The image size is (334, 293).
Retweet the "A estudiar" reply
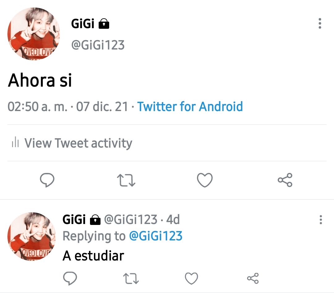(x=131, y=278)
